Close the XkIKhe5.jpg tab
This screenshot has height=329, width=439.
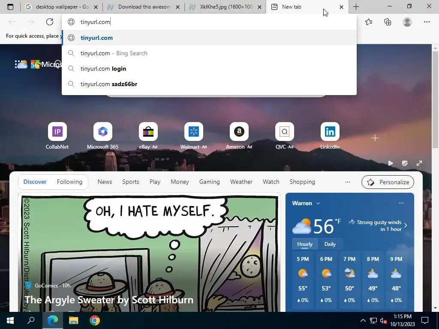point(259,7)
